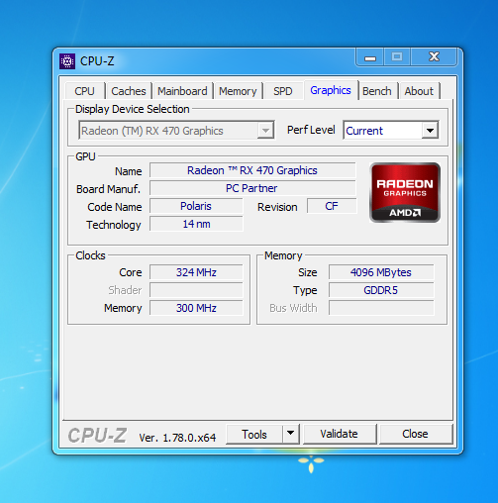498x503 pixels.
Task: Click the Board Manuf. label
Action: click(108, 189)
